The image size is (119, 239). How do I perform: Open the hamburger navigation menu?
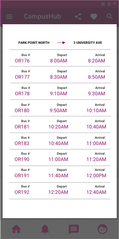tap(9, 17)
